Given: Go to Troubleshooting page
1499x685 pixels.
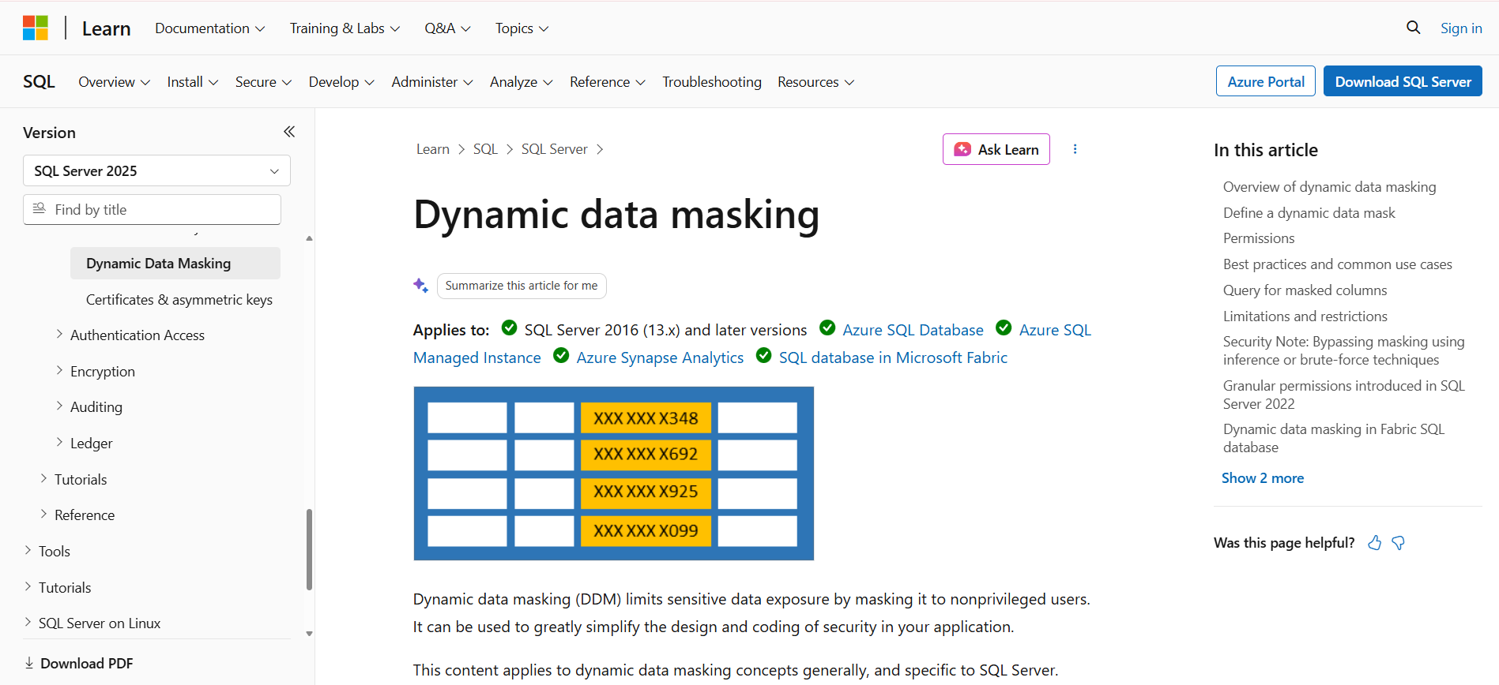Looking at the screenshot, I should coord(712,82).
